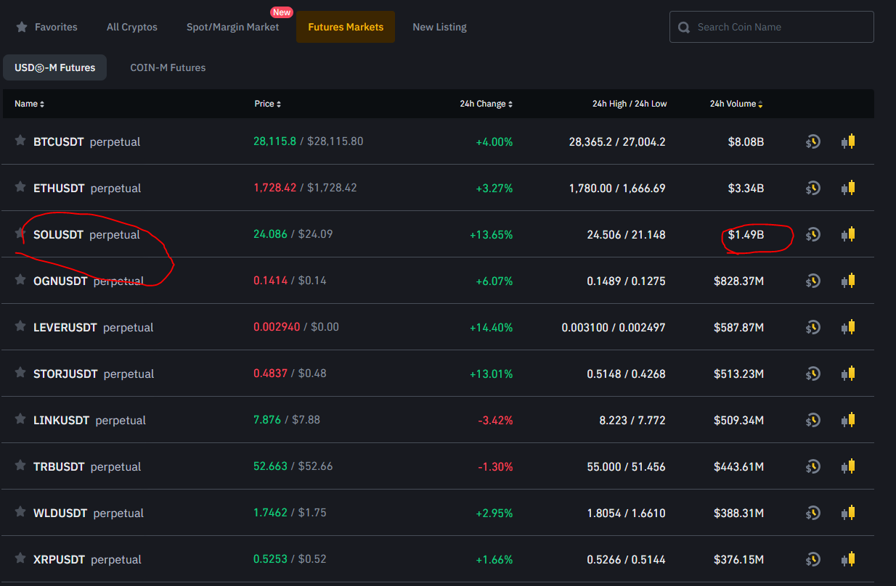Open the LEVERUSDT perpetual contract
Image resolution: width=896 pixels, height=586 pixels.
pos(94,327)
